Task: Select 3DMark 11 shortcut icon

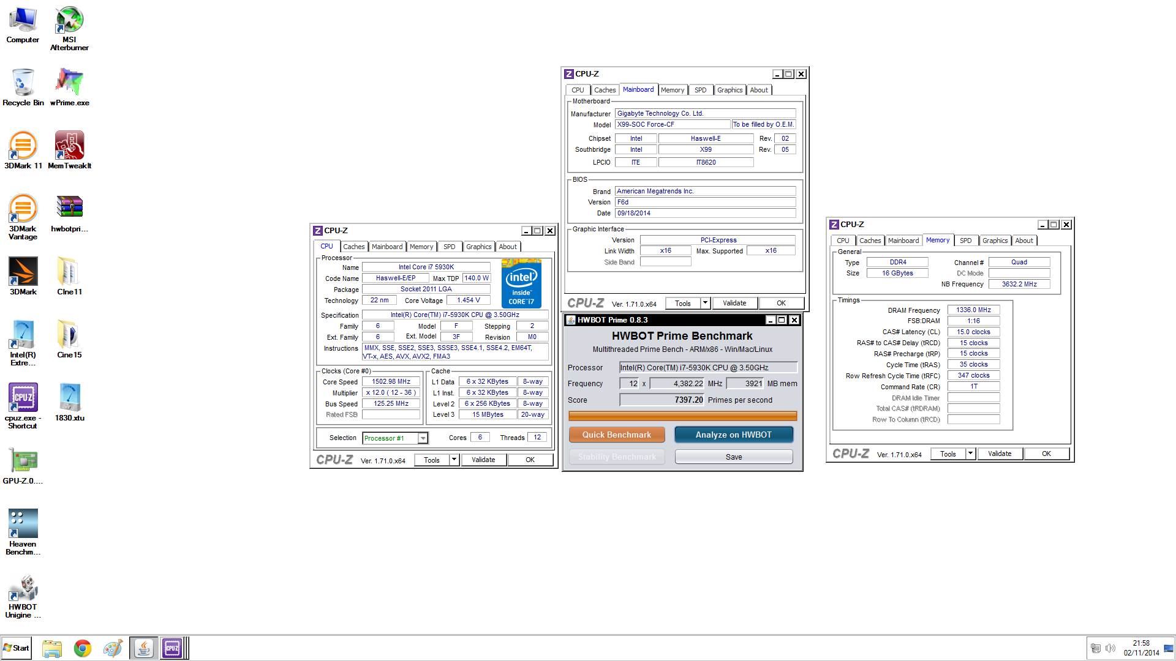Action: (23, 151)
